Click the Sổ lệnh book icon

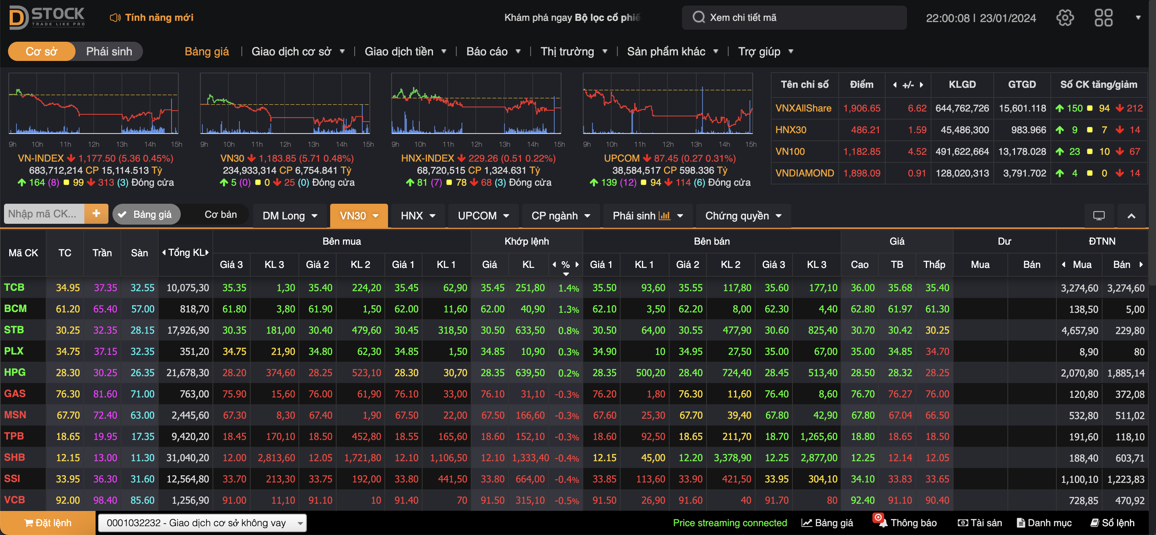1095,523
